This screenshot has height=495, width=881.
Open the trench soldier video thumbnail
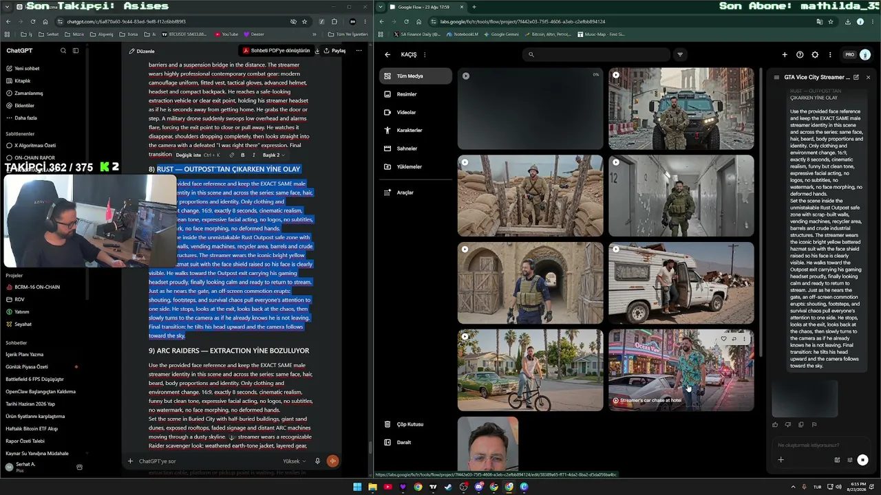point(531,196)
